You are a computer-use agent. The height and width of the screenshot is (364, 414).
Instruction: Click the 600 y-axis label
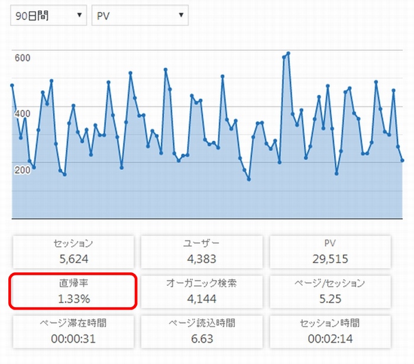click(22, 58)
